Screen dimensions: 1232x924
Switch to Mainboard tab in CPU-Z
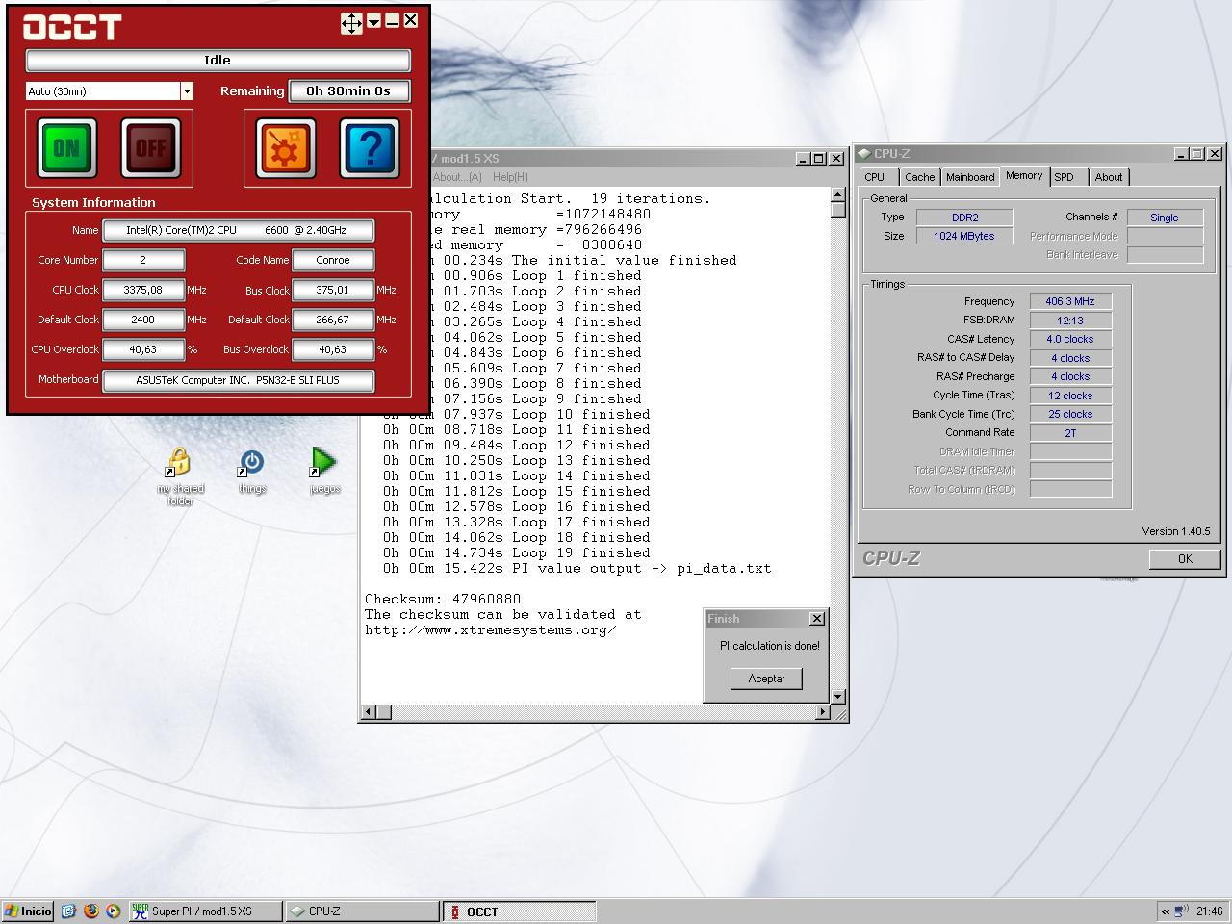click(x=970, y=177)
